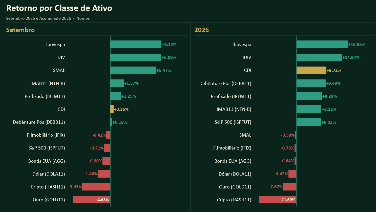Select the Ouro (GOLD11) -7.67% bar

pyautogui.click(x=289, y=187)
